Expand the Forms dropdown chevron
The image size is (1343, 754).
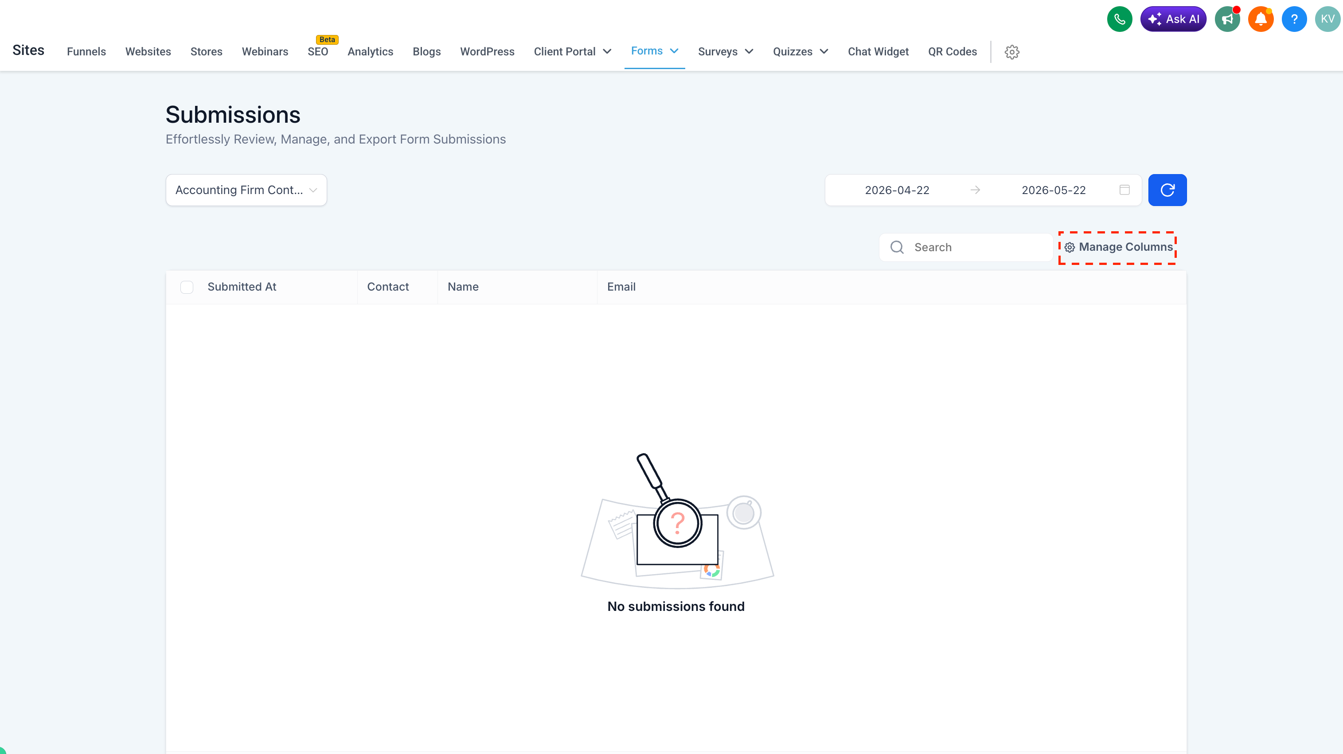[674, 51]
